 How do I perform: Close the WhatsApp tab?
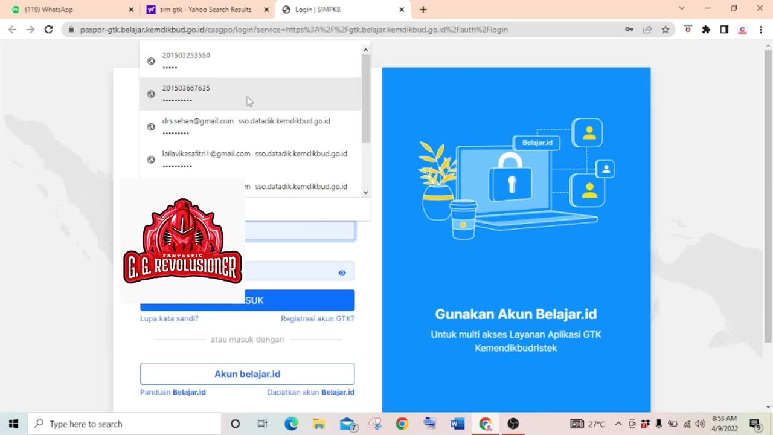(x=132, y=10)
